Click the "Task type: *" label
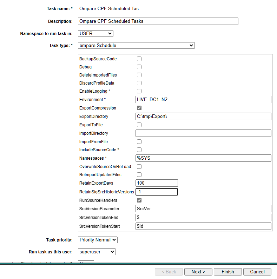 (x=61, y=46)
